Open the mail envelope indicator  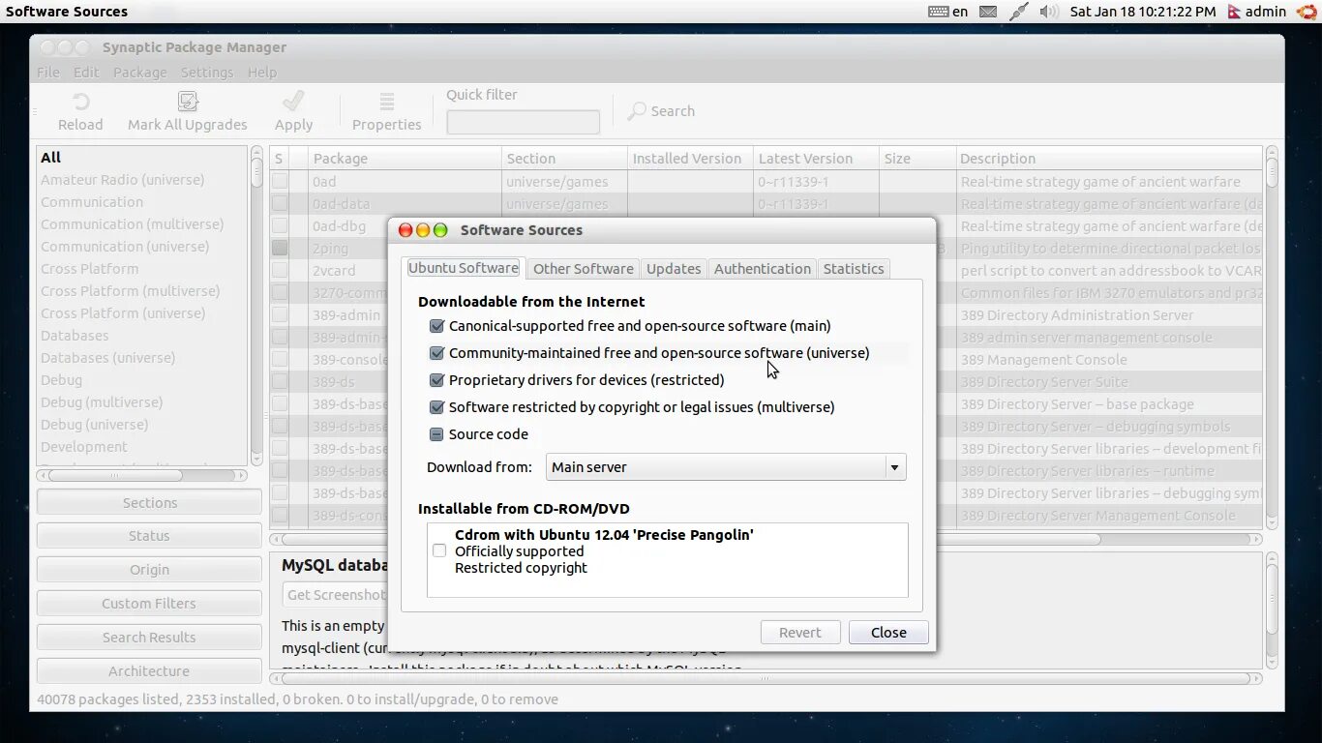[988, 12]
